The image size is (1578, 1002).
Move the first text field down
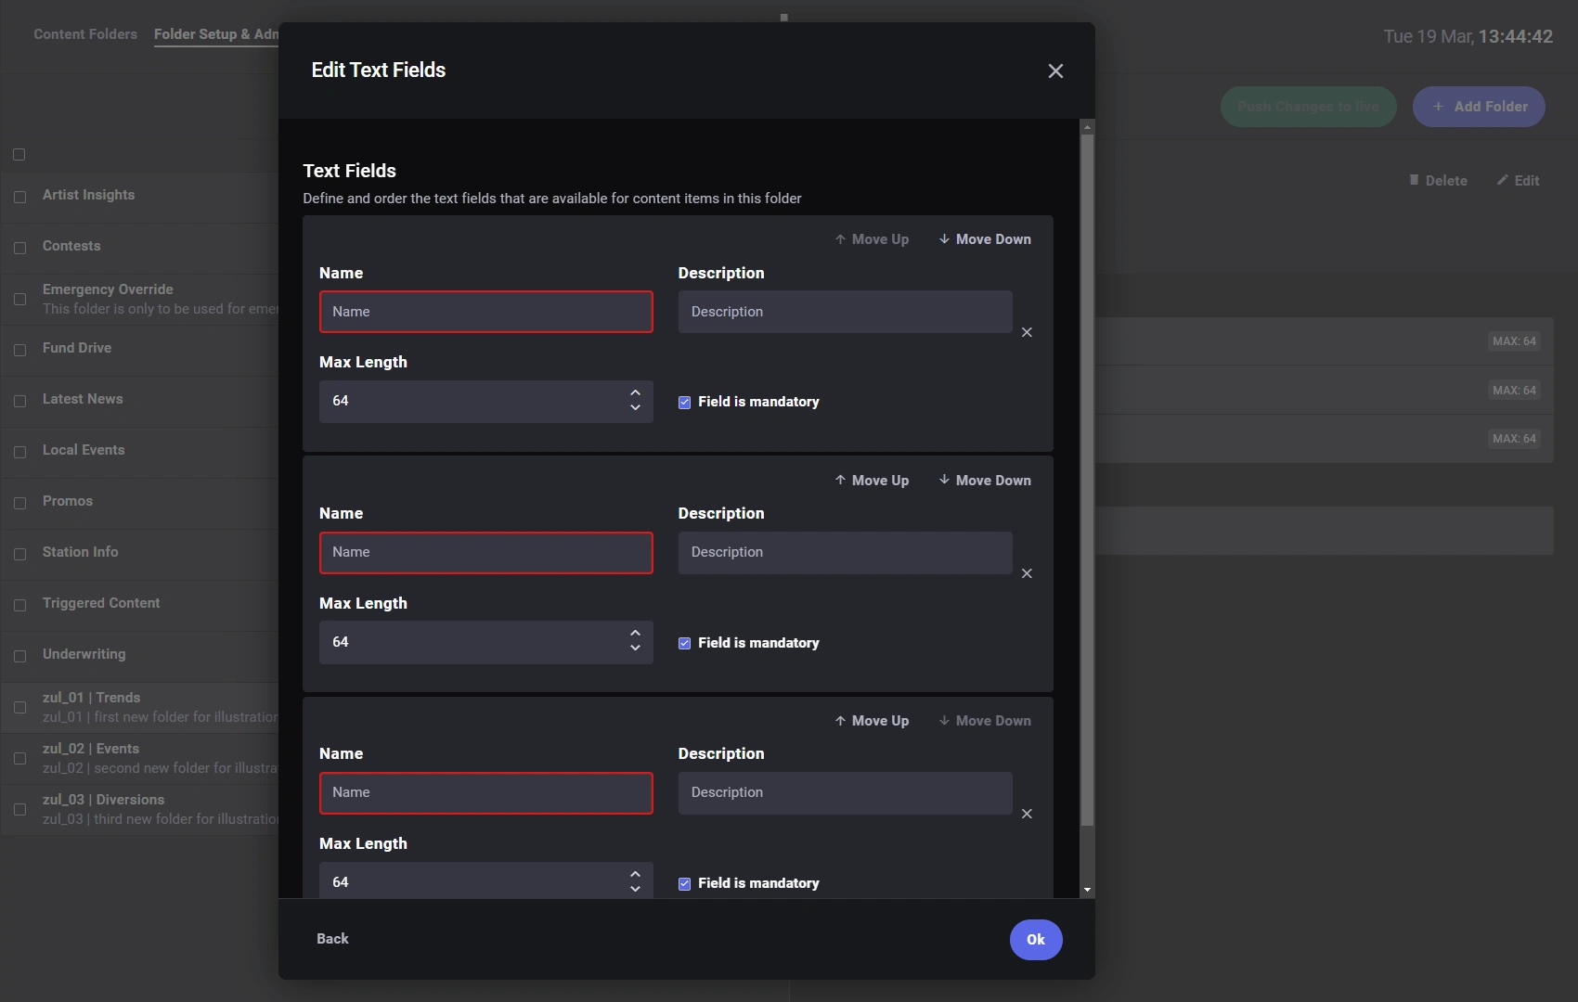click(985, 239)
